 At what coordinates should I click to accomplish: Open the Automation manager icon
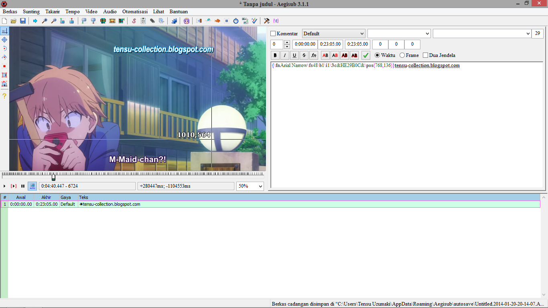pos(175,21)
